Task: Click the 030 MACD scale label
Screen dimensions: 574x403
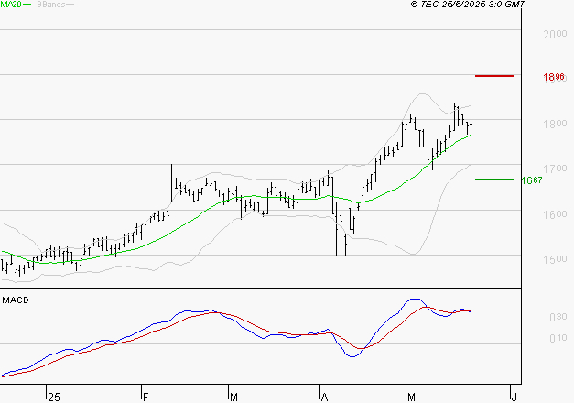Action: 558,317
